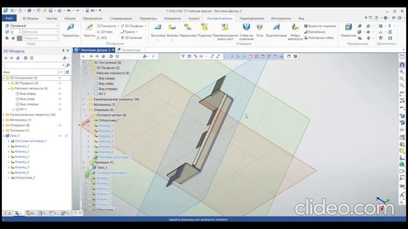408x229 pixels.
Task: Click the magnet snap icon in right toolbar
Action: 402,65
